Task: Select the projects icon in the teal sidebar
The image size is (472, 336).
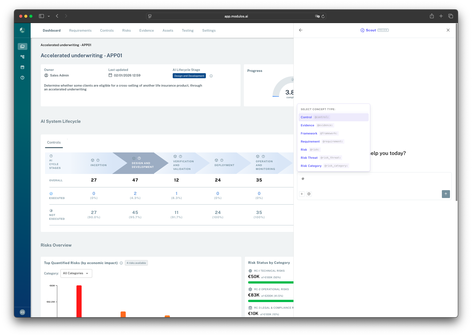Action: pyautogui.click(x=22, y=46)
